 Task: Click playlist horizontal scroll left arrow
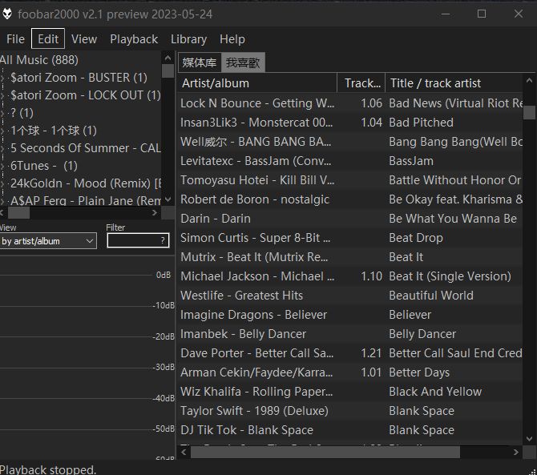[184, 452]
